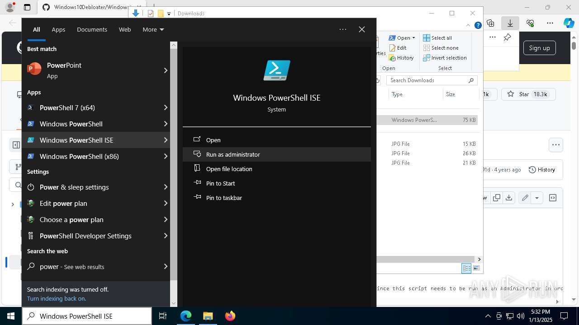Switch Explorer to details view
Viewport: 579px width, 325px height.
pos(466,268)
